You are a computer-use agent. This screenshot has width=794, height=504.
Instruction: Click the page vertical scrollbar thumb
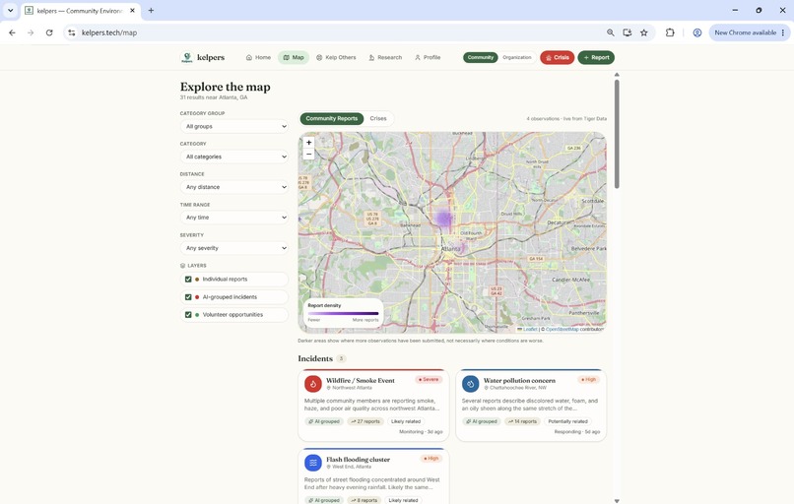click(x=617, y=134)
